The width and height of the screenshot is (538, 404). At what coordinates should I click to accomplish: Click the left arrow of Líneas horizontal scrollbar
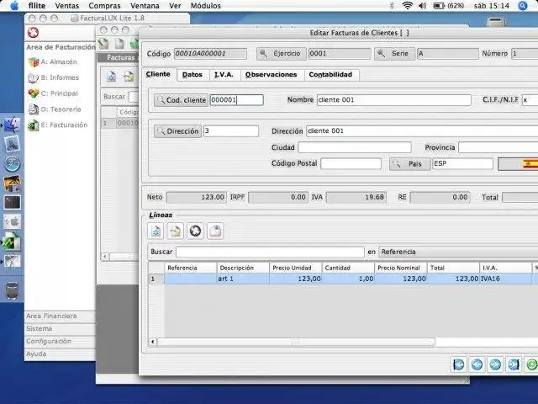click(153, 342)
